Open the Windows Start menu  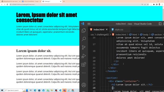(2, 90)
